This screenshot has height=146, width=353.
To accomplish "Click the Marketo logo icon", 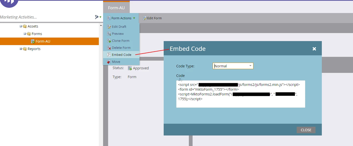I will click(10, 2).
